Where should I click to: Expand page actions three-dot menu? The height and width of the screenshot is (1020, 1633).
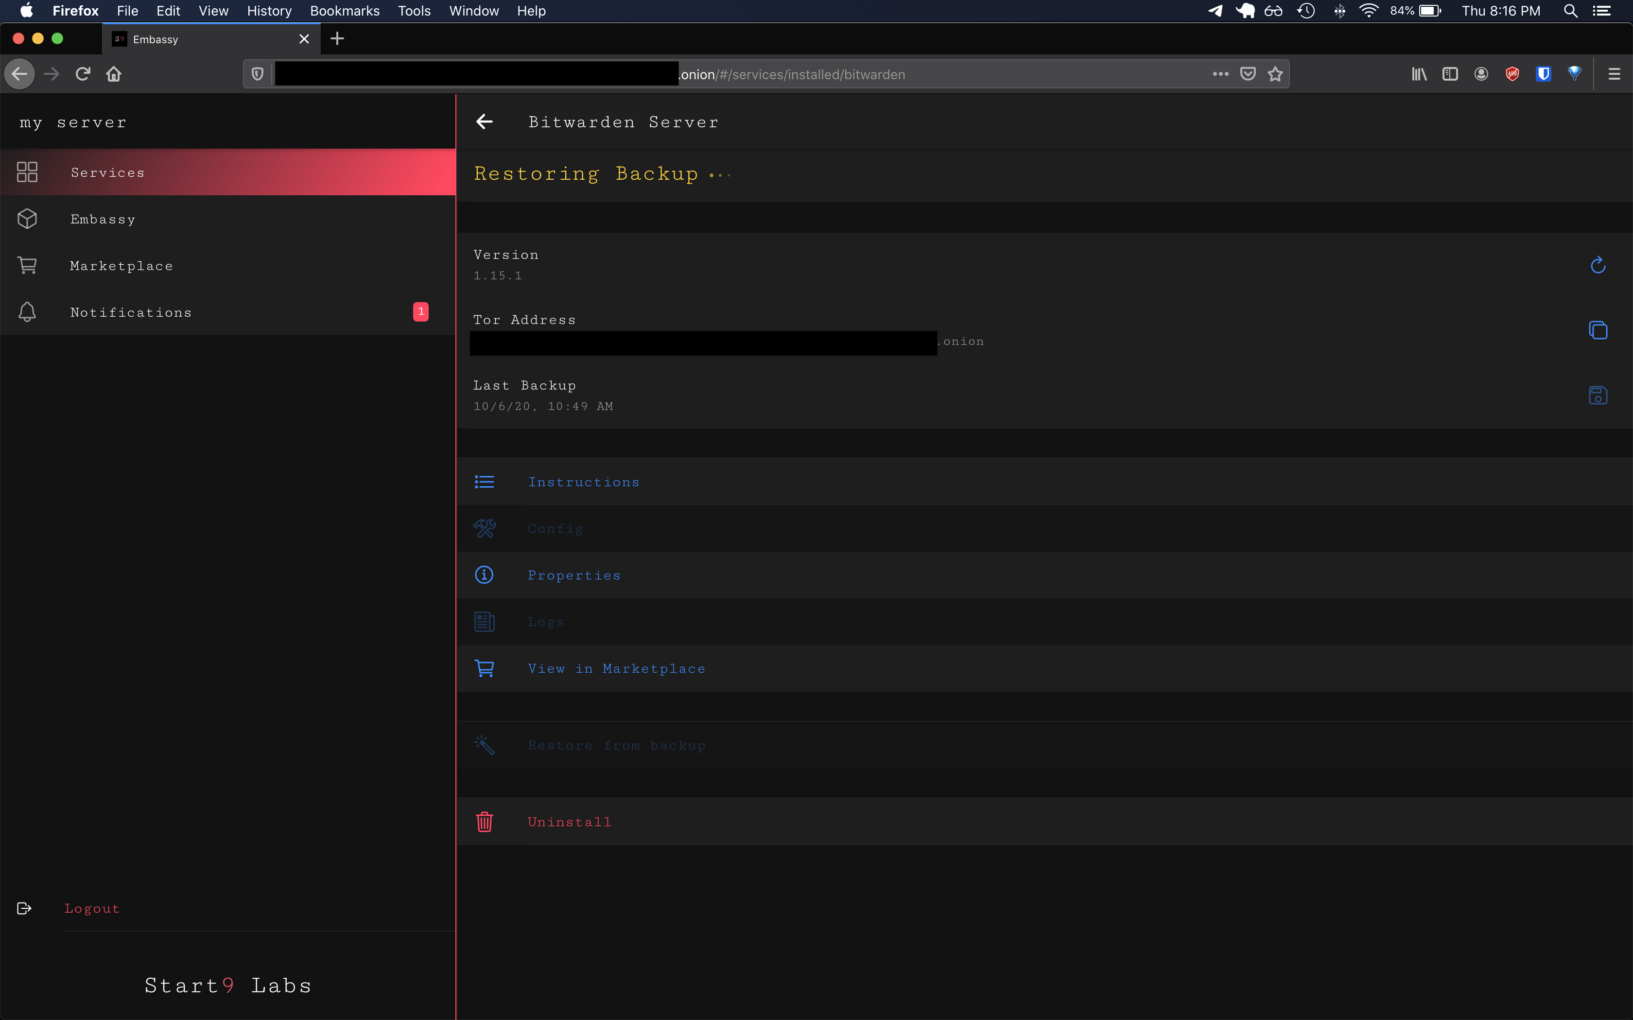tap(1220, 74)
